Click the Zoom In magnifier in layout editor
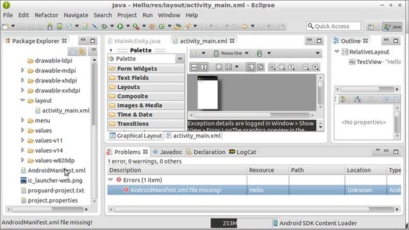This screenshot has width=409, height=230. pos(315,67)
